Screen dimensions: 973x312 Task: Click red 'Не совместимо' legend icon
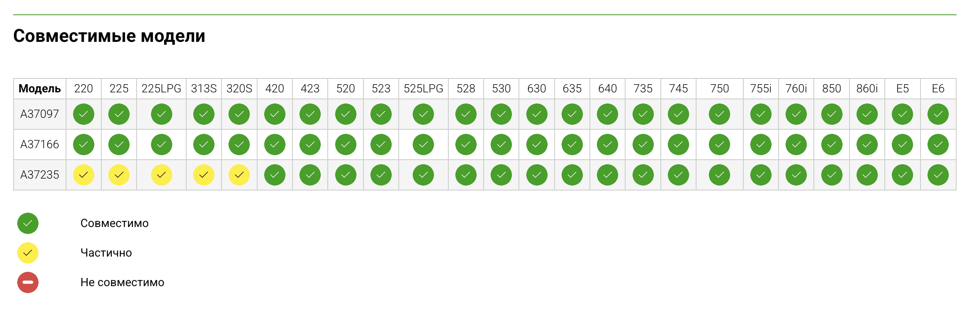(x=28, y=282)
